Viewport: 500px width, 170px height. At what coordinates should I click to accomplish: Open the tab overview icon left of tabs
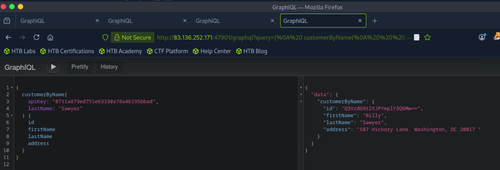[7, 21]
